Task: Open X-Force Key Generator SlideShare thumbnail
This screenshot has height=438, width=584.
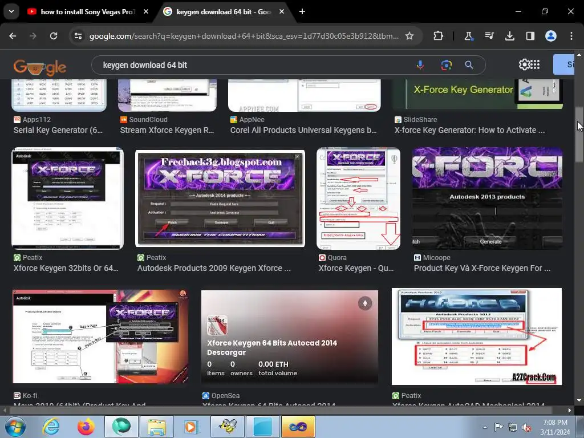Action: [478, 95]
